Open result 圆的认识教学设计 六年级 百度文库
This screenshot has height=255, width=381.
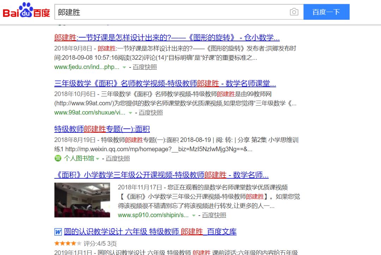click(x=150, y=232)
